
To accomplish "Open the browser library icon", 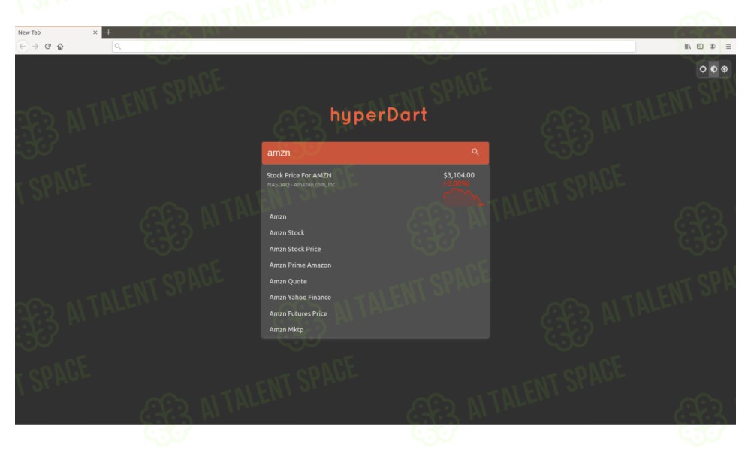I will pos(687,47).
